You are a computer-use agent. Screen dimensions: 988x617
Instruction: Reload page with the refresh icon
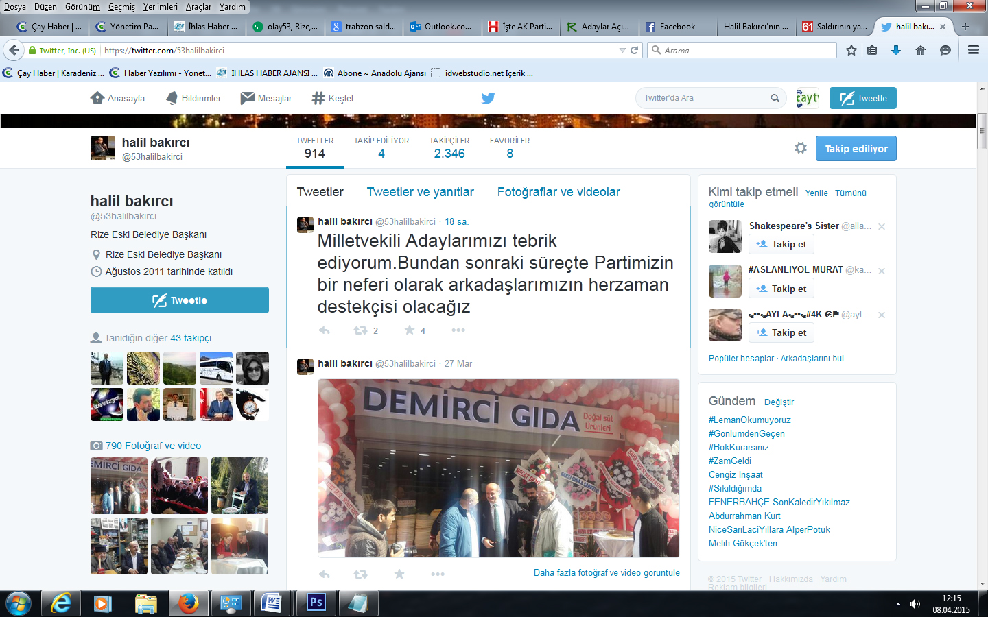point(635,50)
